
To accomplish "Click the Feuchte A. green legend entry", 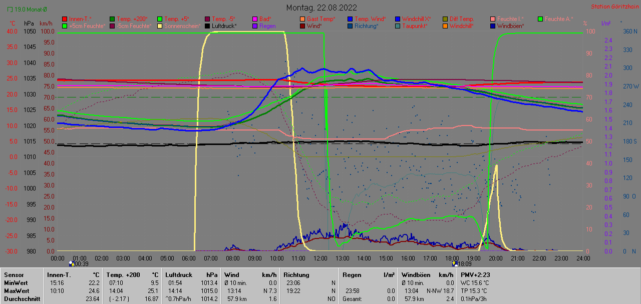I will 555,19.
